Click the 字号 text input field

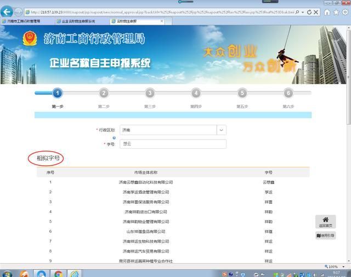point(173,144)
